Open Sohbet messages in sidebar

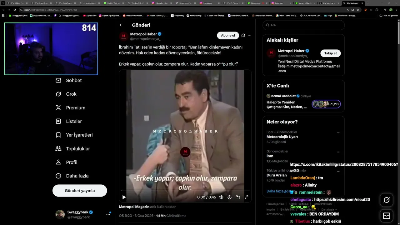click(x=69, y=80)
